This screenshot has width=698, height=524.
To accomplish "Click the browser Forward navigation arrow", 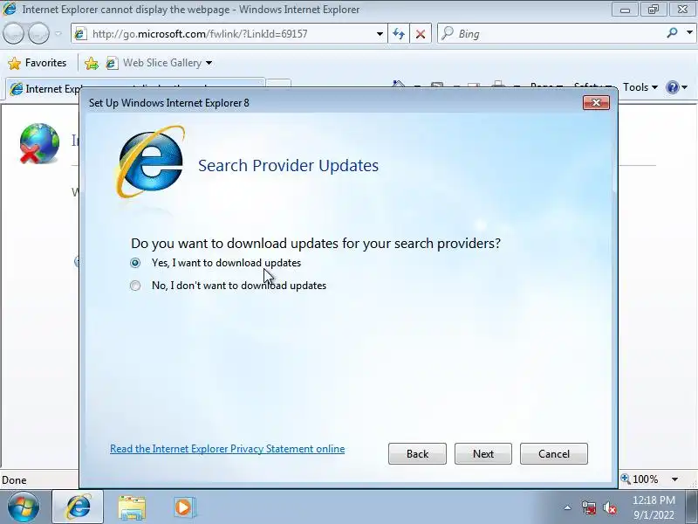I will click(x=38, y=33).
